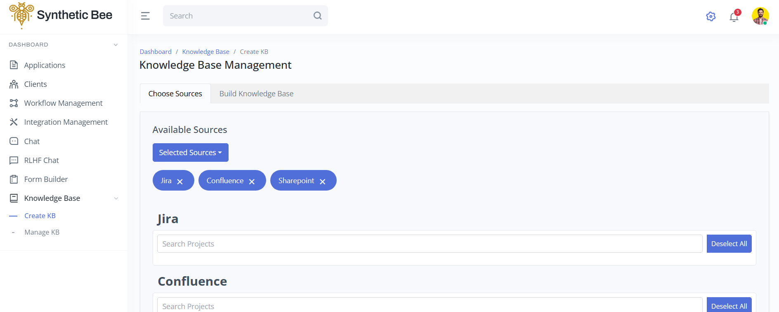Image resolution: width=779 pixels, height=312 pixels.
Task: Click the Jira source chip label
Action: (166, 181)
